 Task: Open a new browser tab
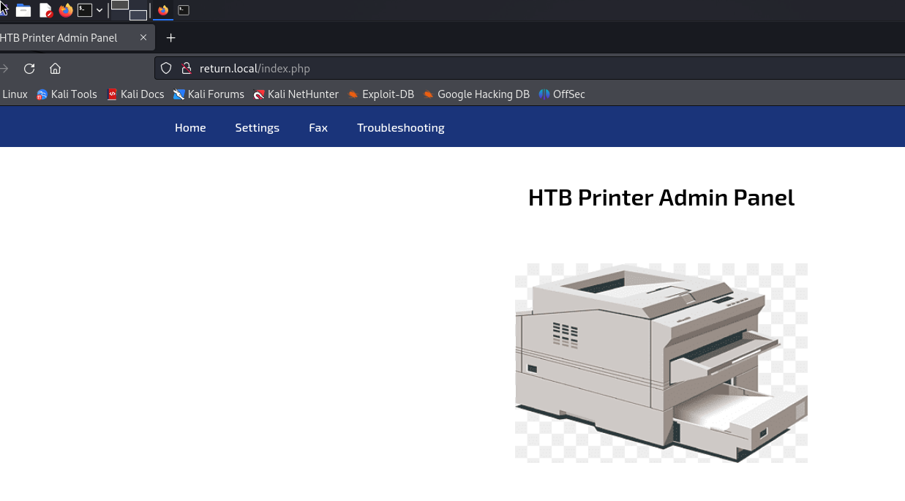[170, 37]
